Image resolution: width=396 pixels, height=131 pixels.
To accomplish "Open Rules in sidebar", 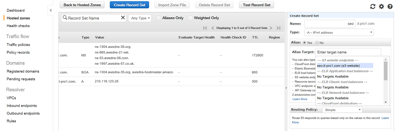I will pos(11,121).
